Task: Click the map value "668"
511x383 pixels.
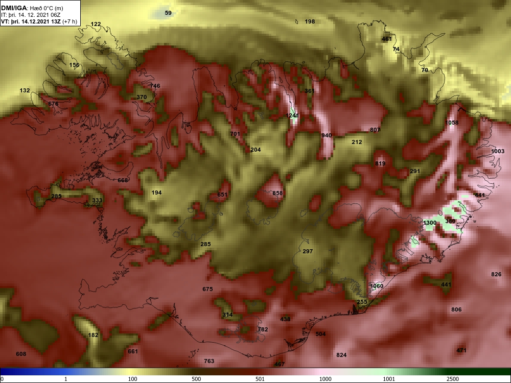Action: coord(123,180)
